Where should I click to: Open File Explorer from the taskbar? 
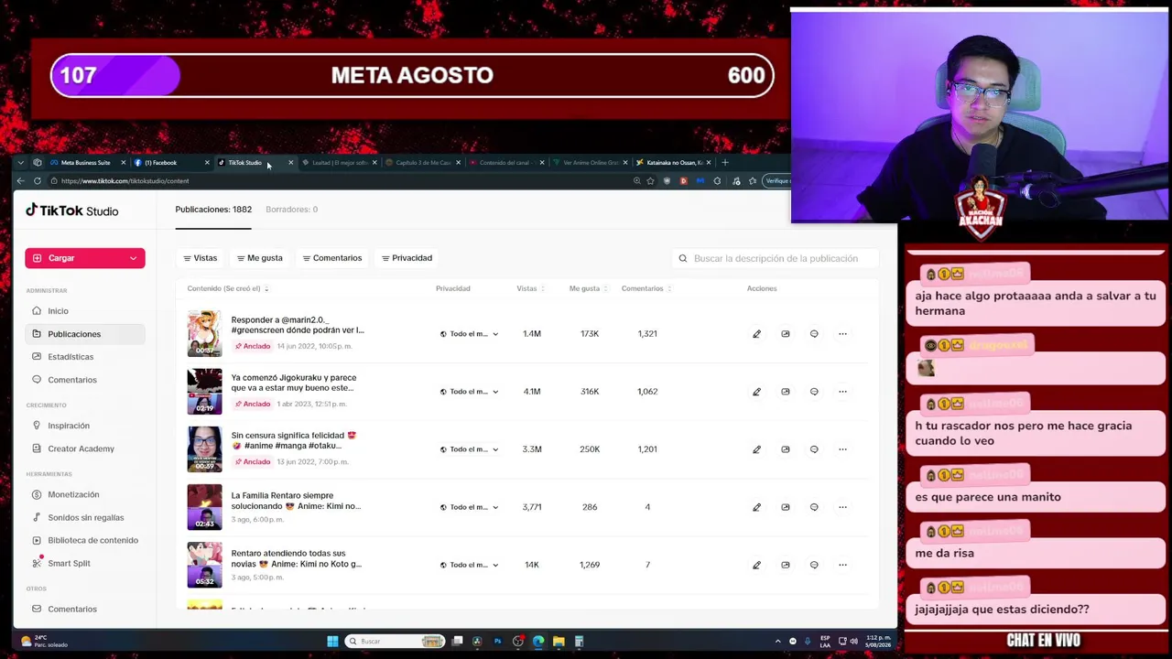coord(559,642)
